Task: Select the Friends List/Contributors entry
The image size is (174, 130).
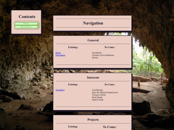Action: click(x=103, y=55)
